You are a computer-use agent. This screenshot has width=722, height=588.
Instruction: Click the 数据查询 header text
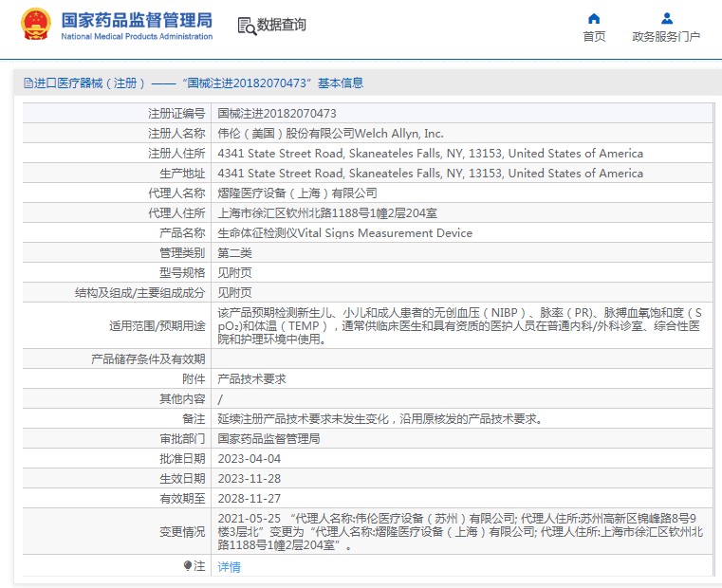tap(282, 25)
